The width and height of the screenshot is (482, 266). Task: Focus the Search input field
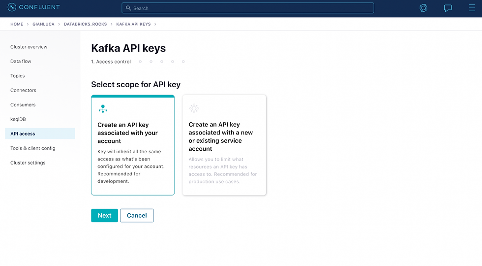(x=248, y=8)
